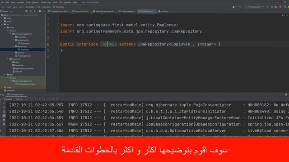Click the user account icon in toolbar
The height and width of the screenshot is (162, 289).
pyautogui.click(x=234, y=7)
